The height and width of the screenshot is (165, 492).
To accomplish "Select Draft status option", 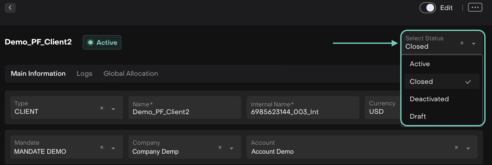I will click(418, 116).
